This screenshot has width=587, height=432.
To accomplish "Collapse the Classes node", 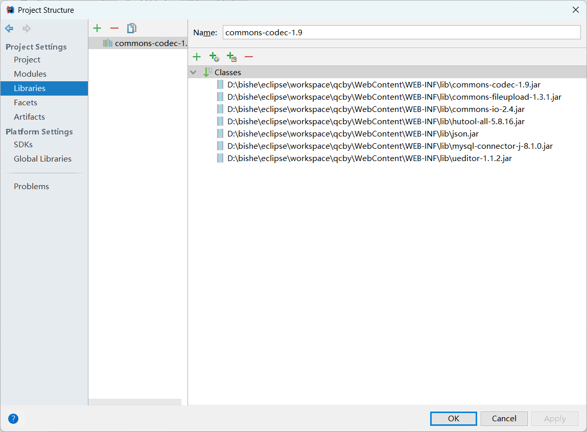I will (x=193, y=72).
